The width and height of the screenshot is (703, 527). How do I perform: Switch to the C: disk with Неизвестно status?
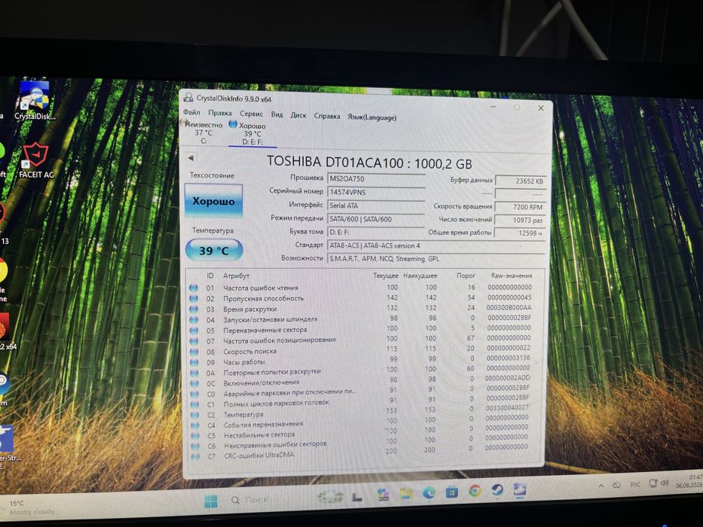(203, 133)
